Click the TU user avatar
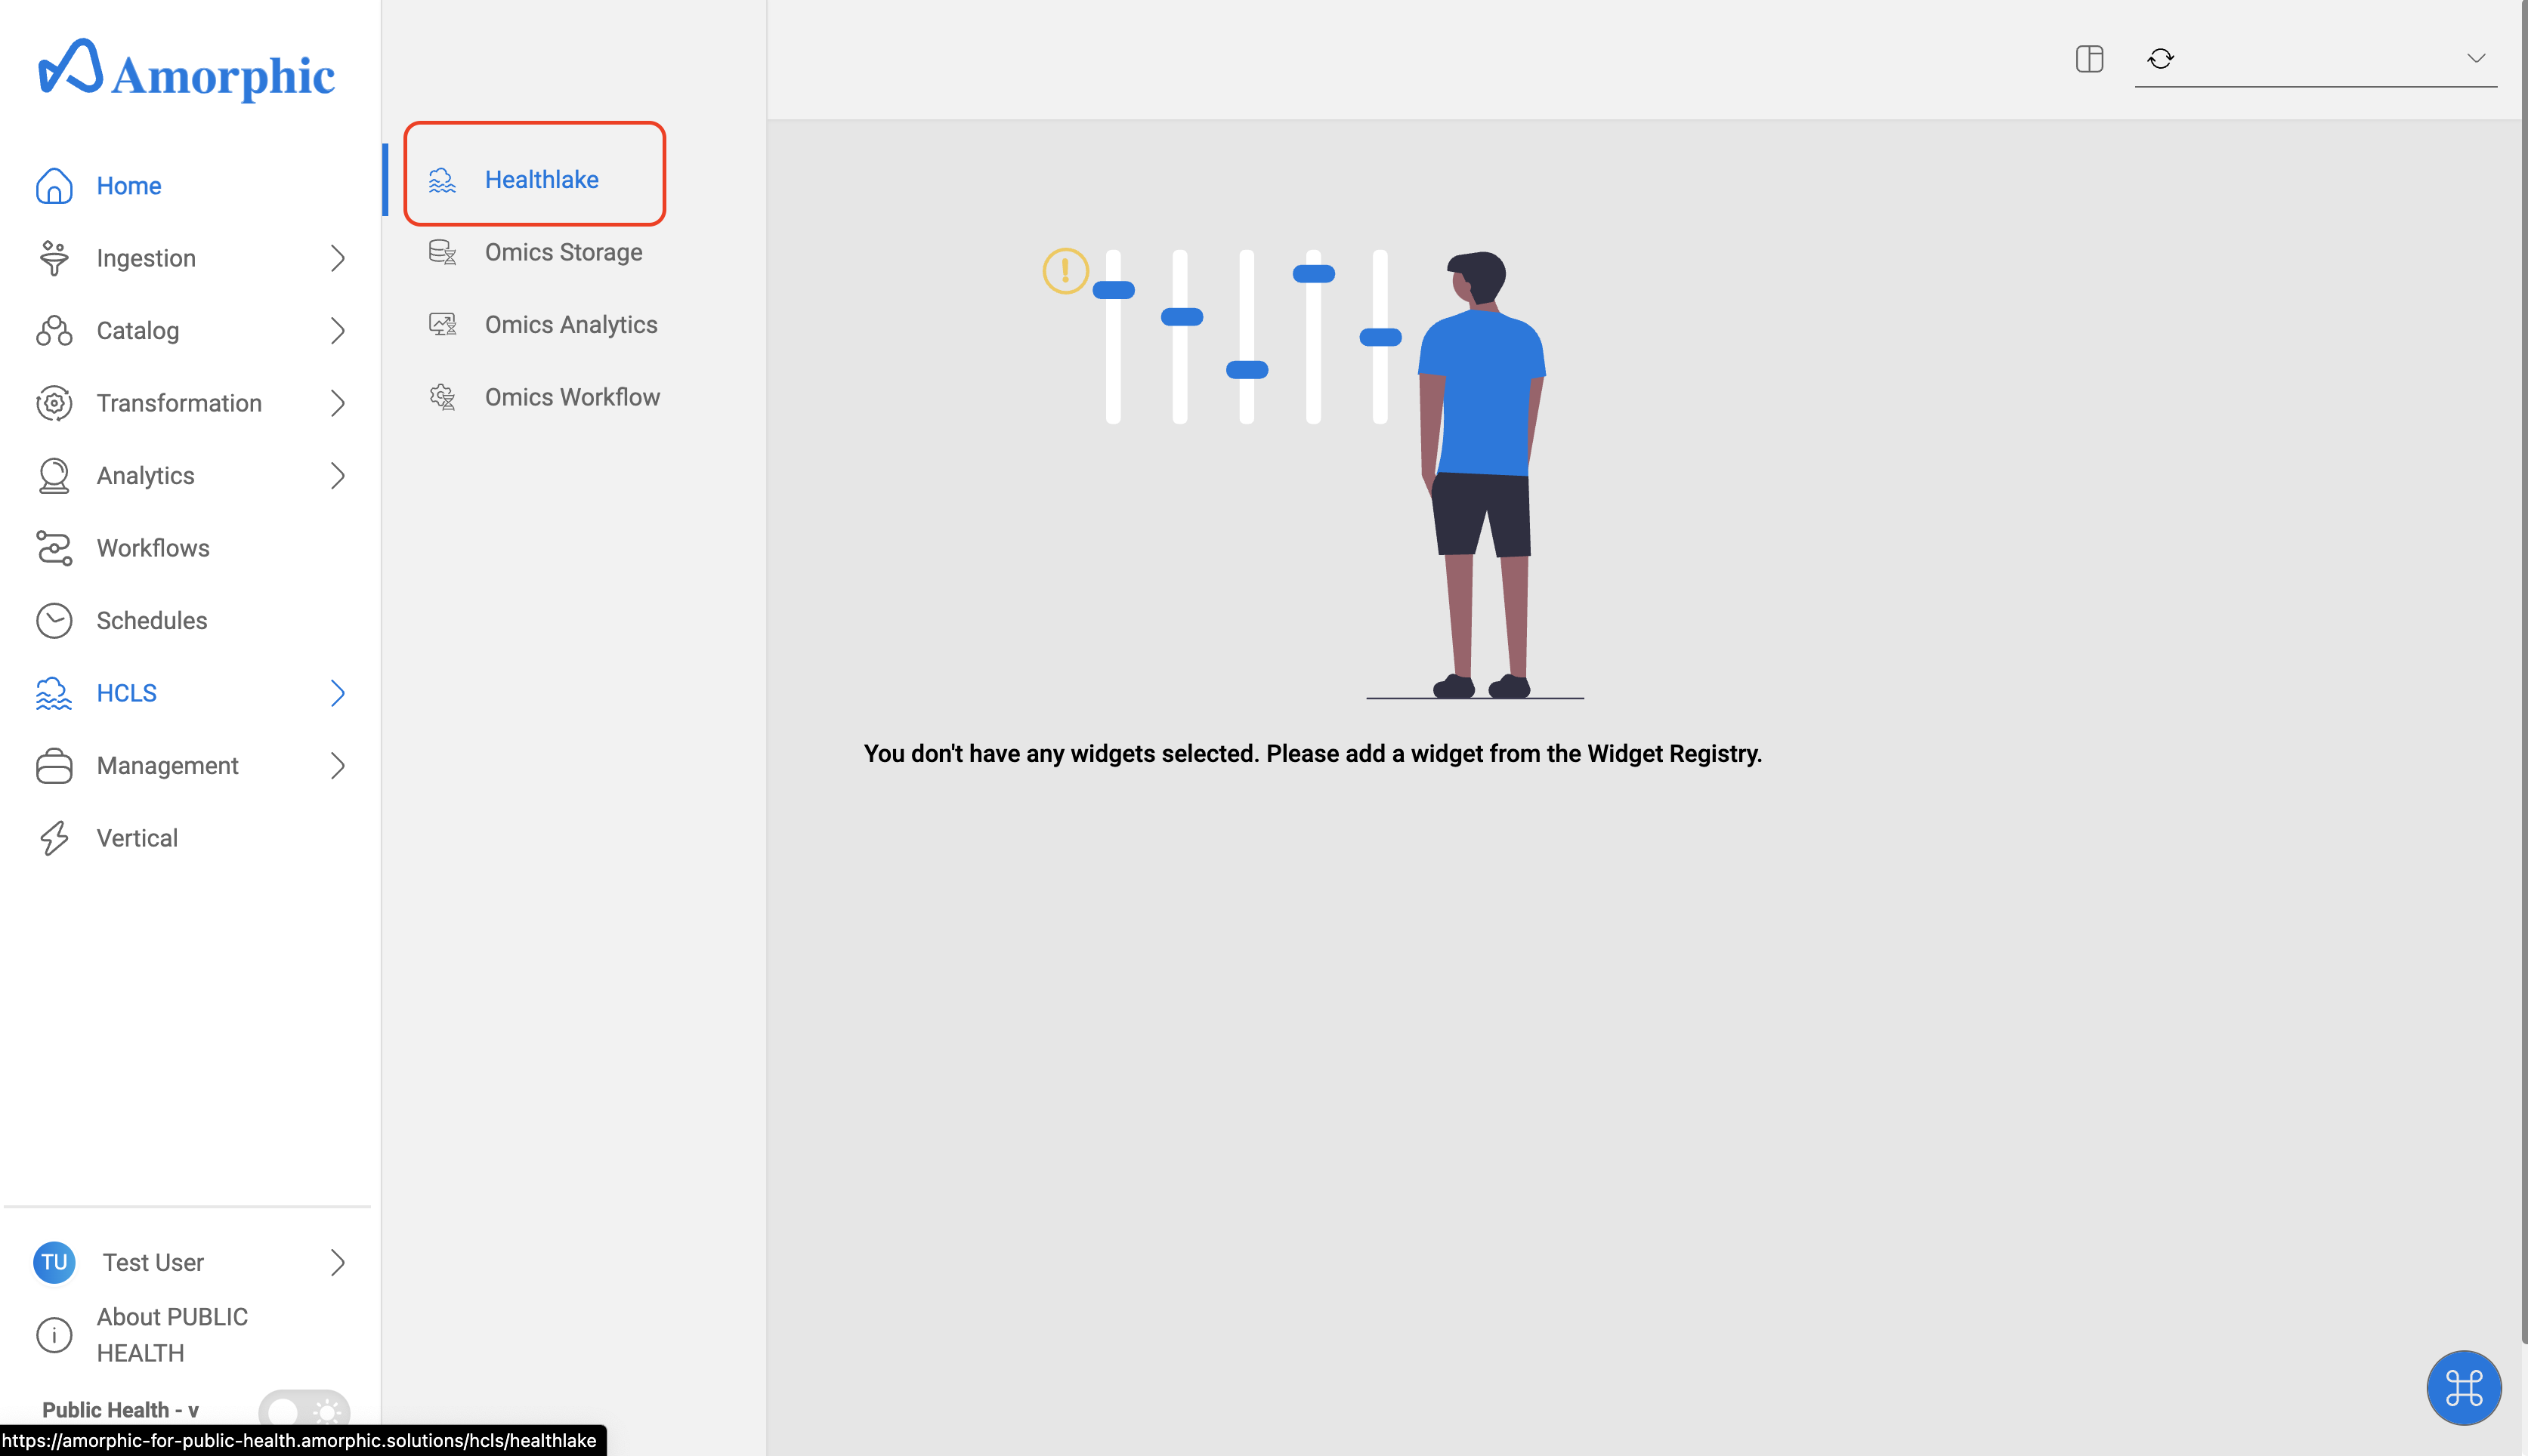2528x1456 pixels. tap(54, 1262)
